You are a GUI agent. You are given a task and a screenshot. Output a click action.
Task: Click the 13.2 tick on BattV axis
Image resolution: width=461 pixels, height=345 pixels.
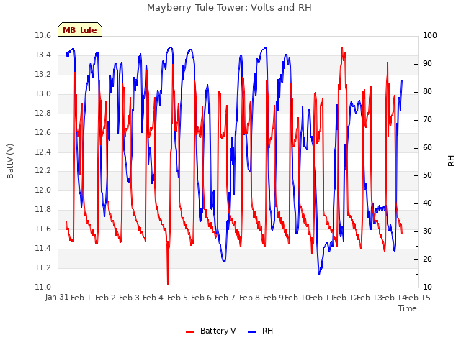click(x=43, y=75)
